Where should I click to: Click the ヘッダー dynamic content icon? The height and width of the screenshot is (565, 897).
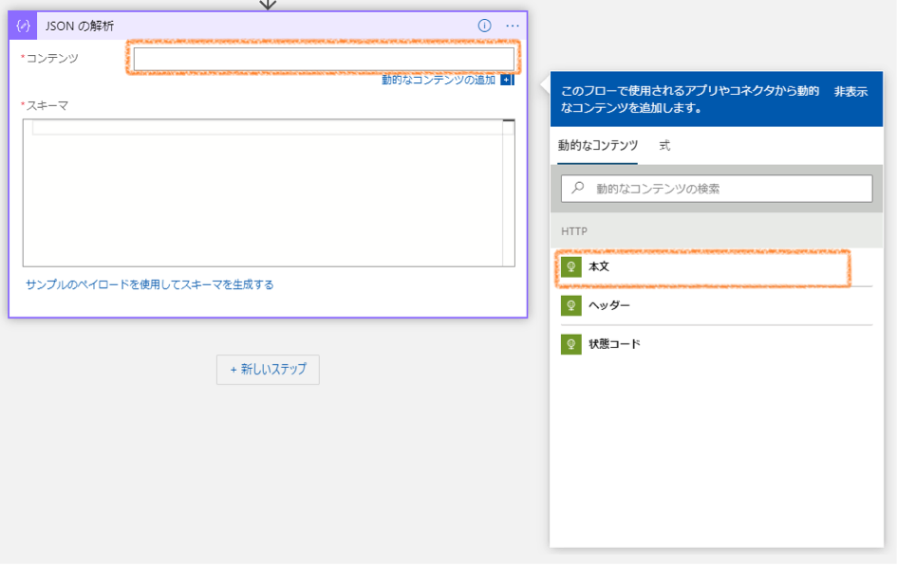point(570,305)
